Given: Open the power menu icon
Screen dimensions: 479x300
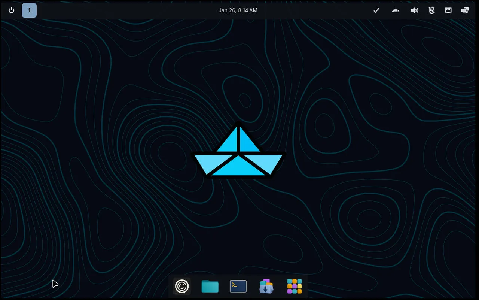Looking at the screenshot, I should (x=11, y=10).
